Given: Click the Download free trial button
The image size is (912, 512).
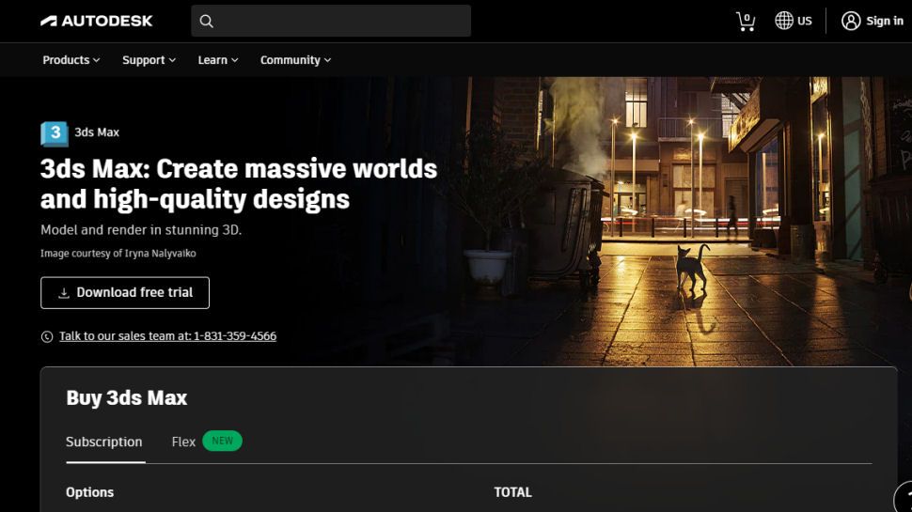Looking at the screenshot, I should [x=125, y=292].
